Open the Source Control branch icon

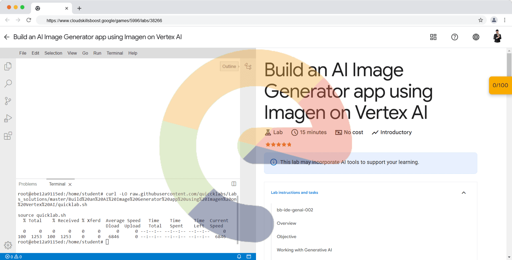8,101
